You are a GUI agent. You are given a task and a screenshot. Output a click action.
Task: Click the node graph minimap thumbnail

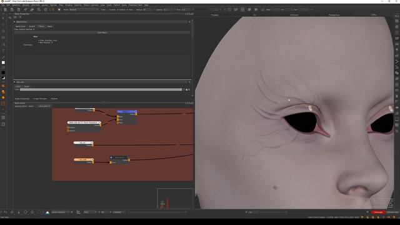click(175, 199)
